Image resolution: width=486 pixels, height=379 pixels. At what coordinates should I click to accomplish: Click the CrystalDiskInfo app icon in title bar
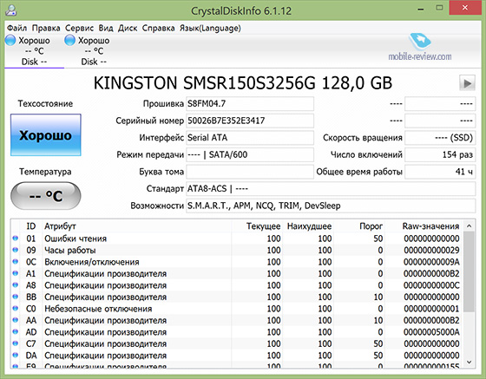(10, 10)
